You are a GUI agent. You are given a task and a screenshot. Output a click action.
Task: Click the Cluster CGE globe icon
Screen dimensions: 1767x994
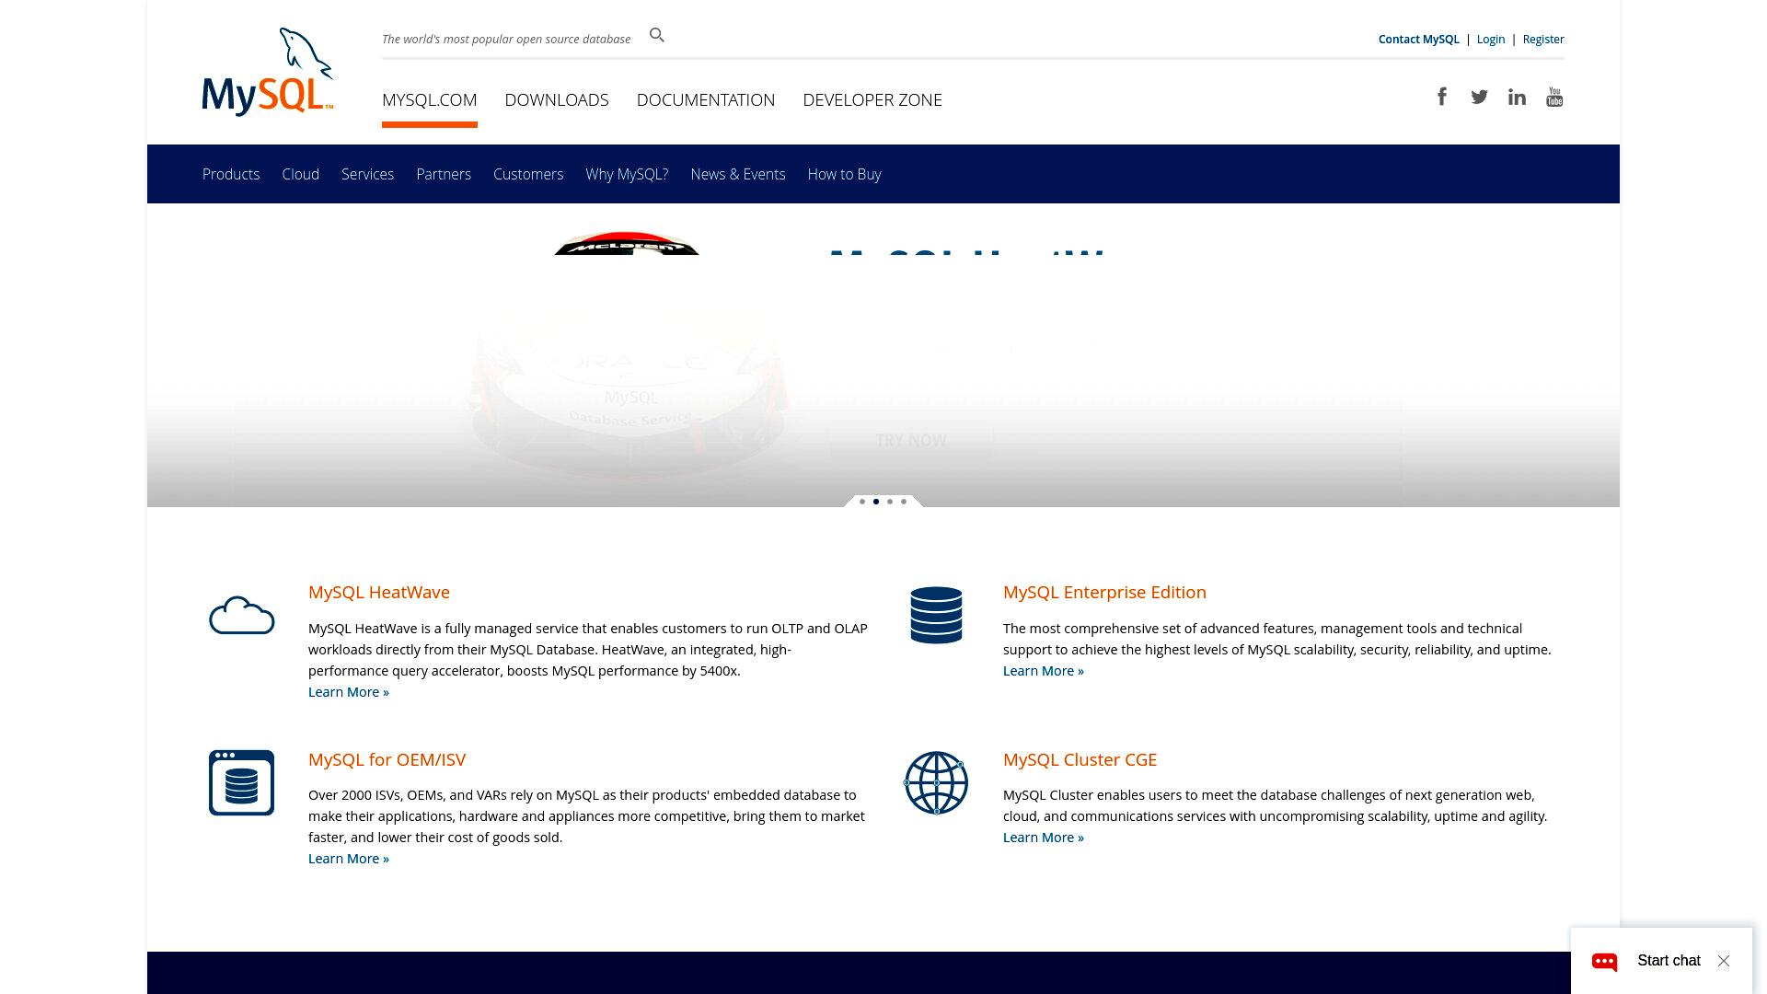936,782
